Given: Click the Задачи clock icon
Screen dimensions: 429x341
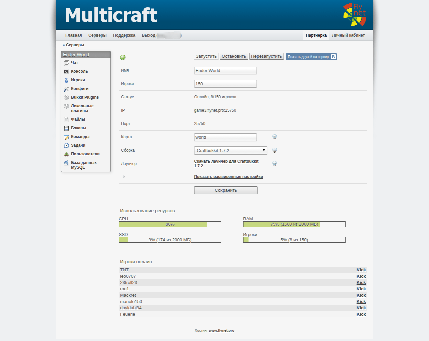Looking at the screenshot, I should click(66, 145).
